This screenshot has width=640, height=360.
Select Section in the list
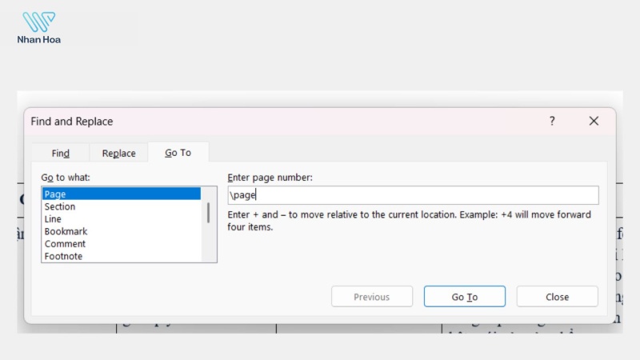tap(122, 206)
